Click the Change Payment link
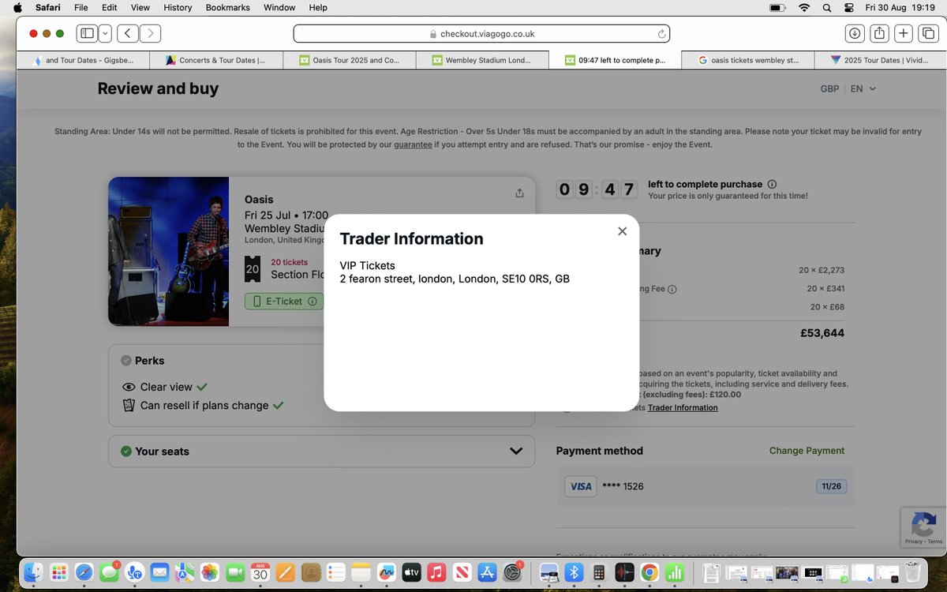The width and height of the screenshot is (947, 592). (x=807, y=451)
